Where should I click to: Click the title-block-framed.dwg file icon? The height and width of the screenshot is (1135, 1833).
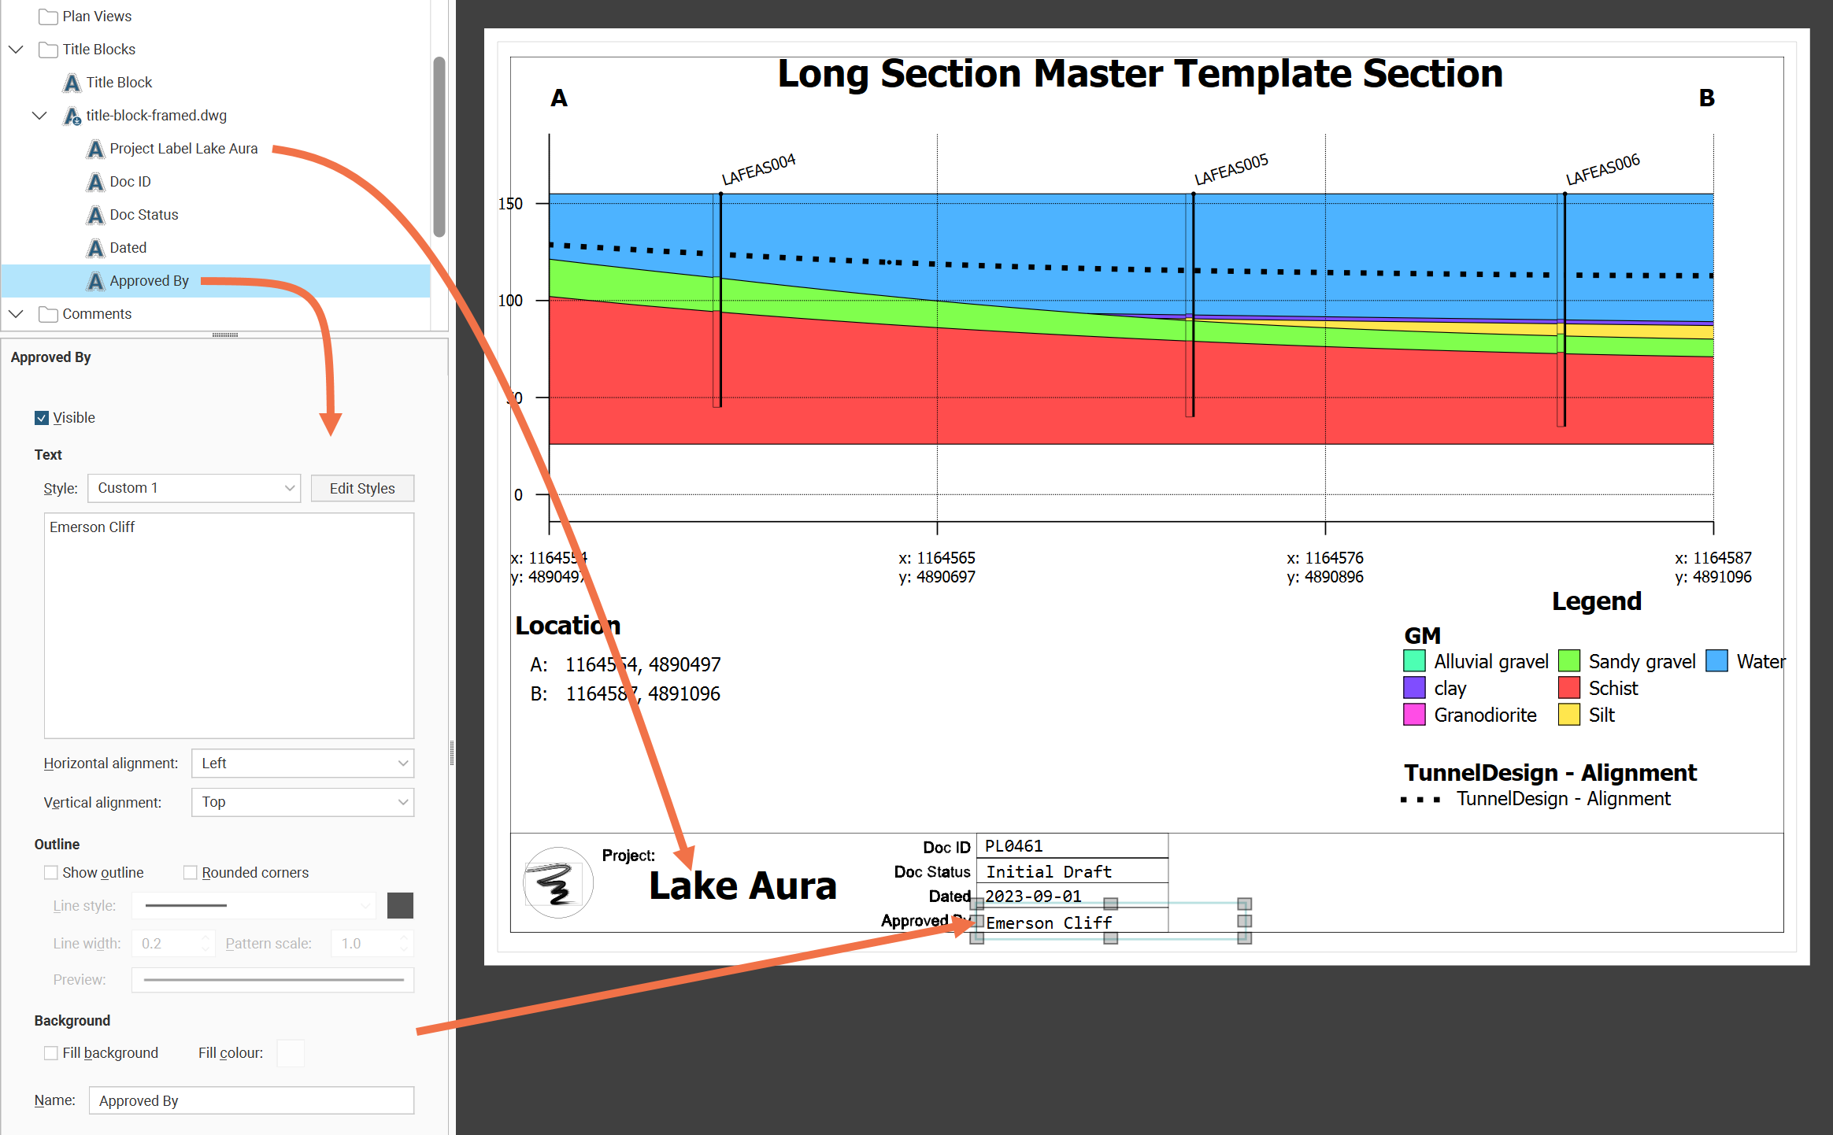coord(72,116)
